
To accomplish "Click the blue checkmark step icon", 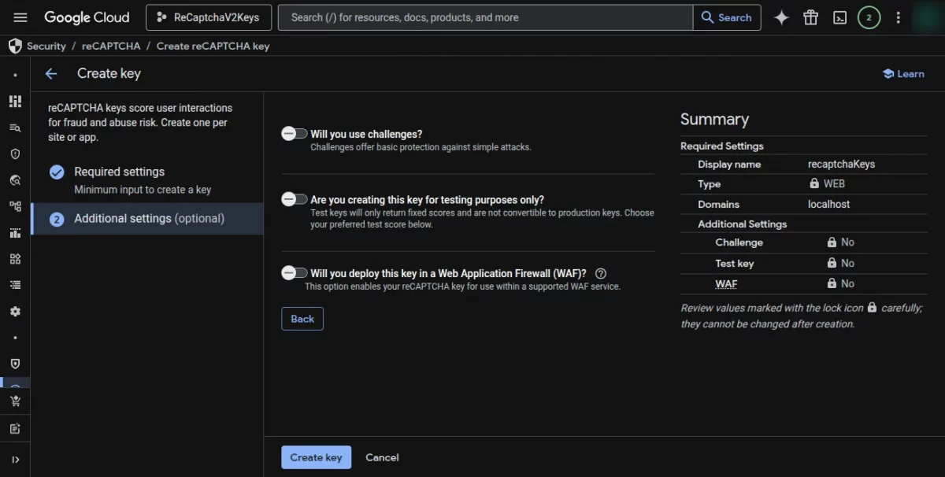I will pyautogui.click(x=57, y=172).
